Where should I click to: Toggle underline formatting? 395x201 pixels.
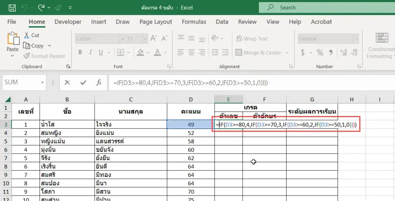tap(101, 52)
